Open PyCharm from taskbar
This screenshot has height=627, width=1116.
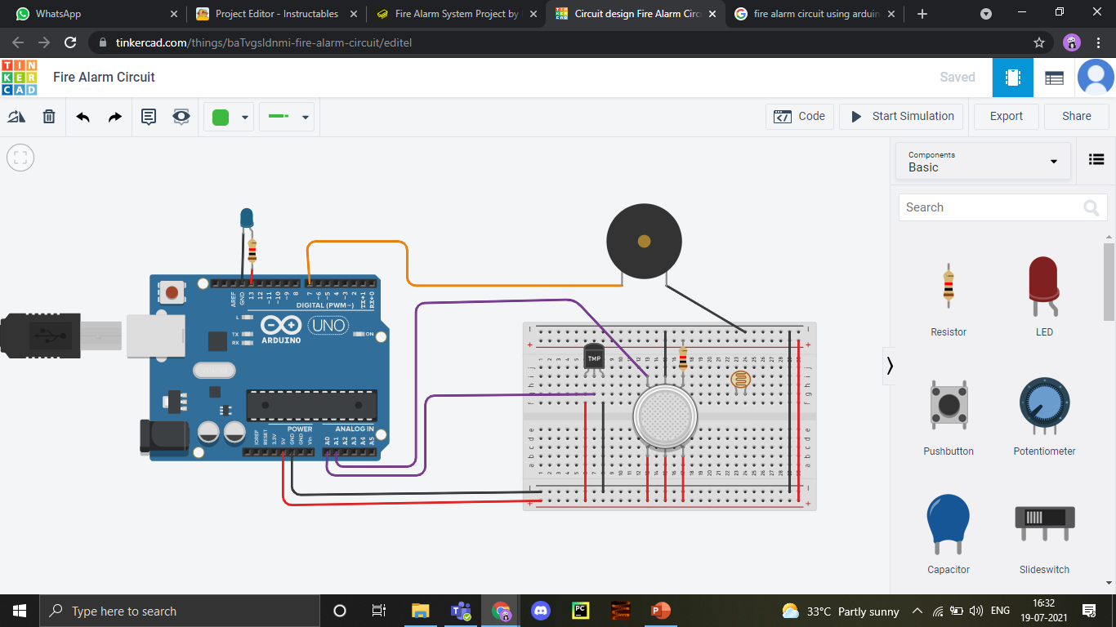tap(581, 611)
